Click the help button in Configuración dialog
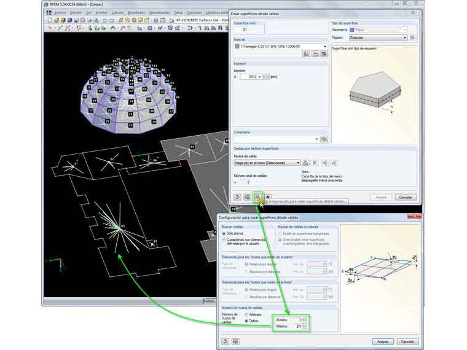This screenshot has width=467, height=350. [x=226, y=341]
